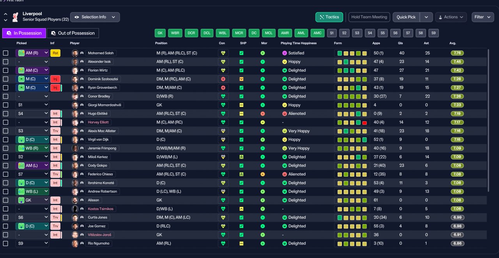Viewport: 499px width, 258px height.
Task: Open the Tactics screen button
Action: [x=329, y=17]
